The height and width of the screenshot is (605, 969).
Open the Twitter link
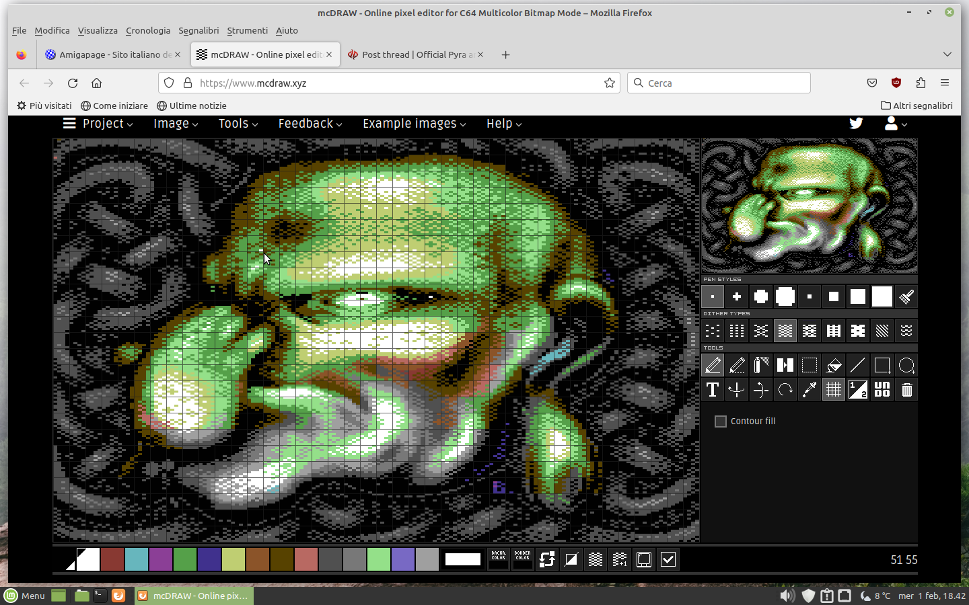tap(856, 124)
